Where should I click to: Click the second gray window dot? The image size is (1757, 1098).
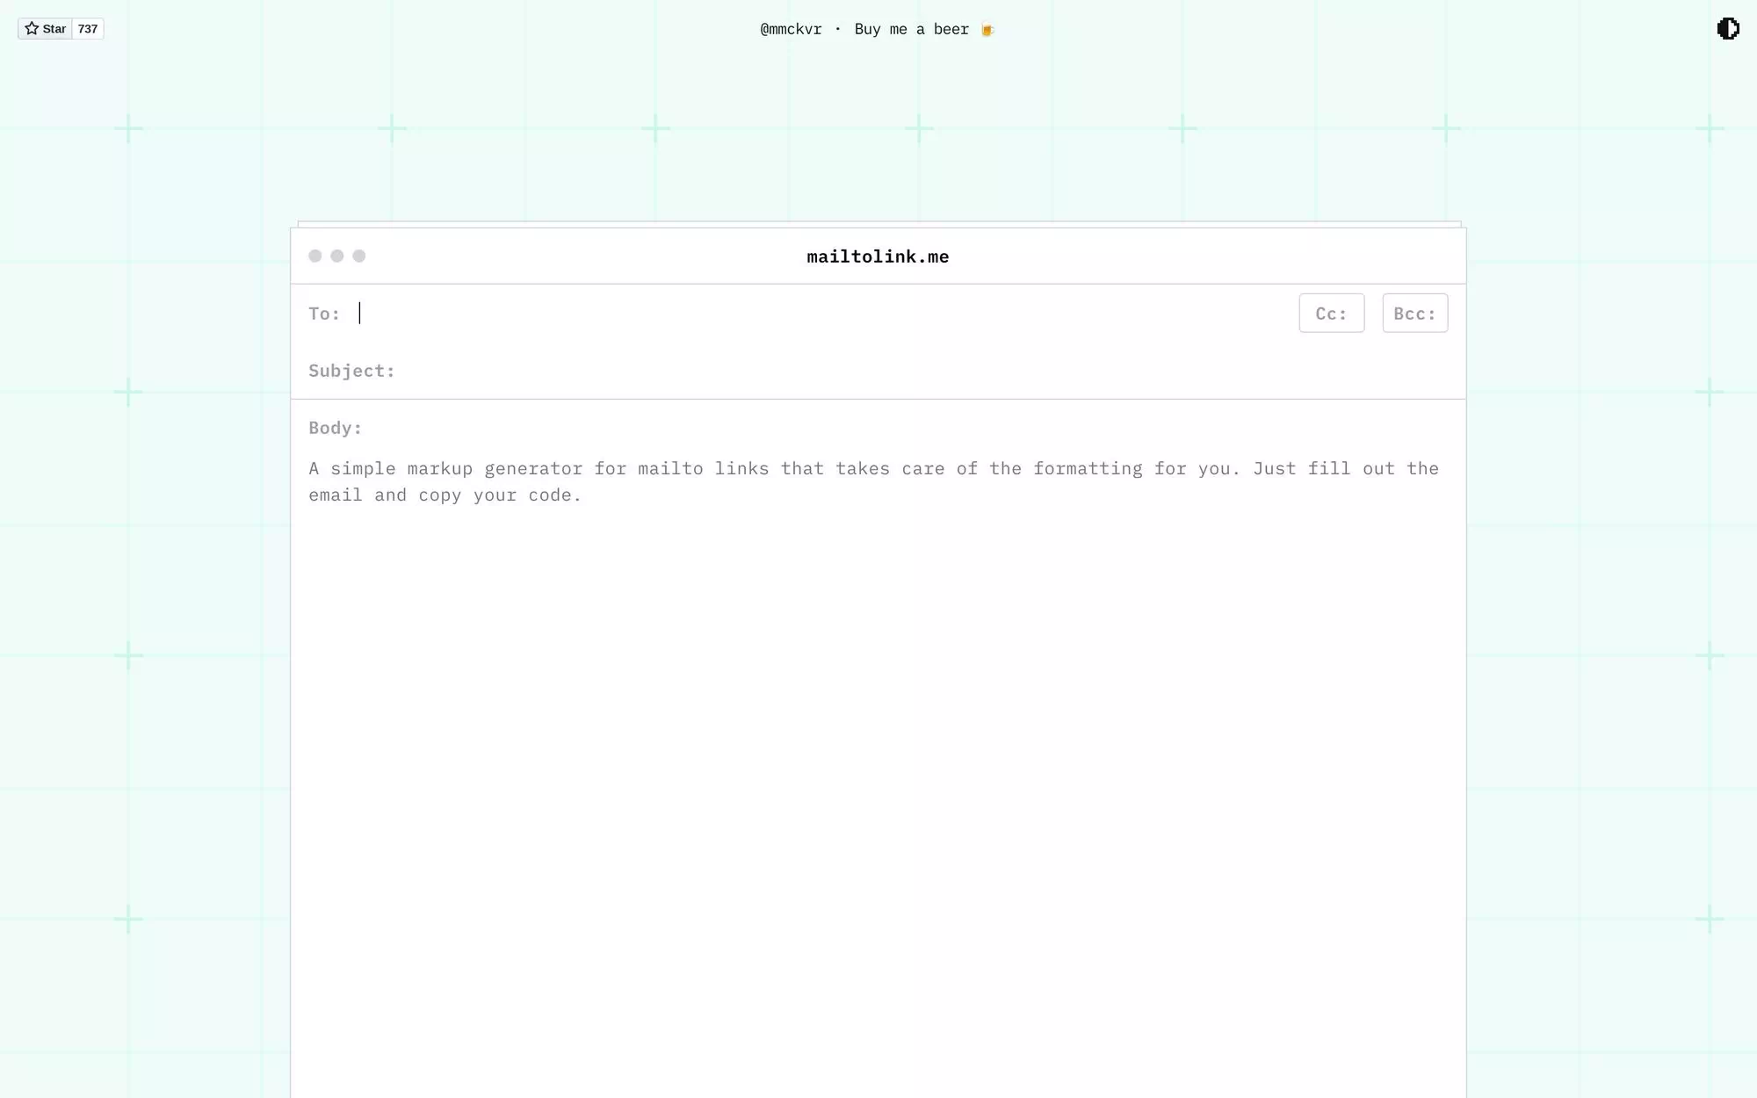337,256
